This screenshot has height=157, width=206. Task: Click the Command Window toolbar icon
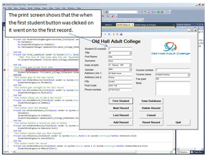tap(166, 12)
